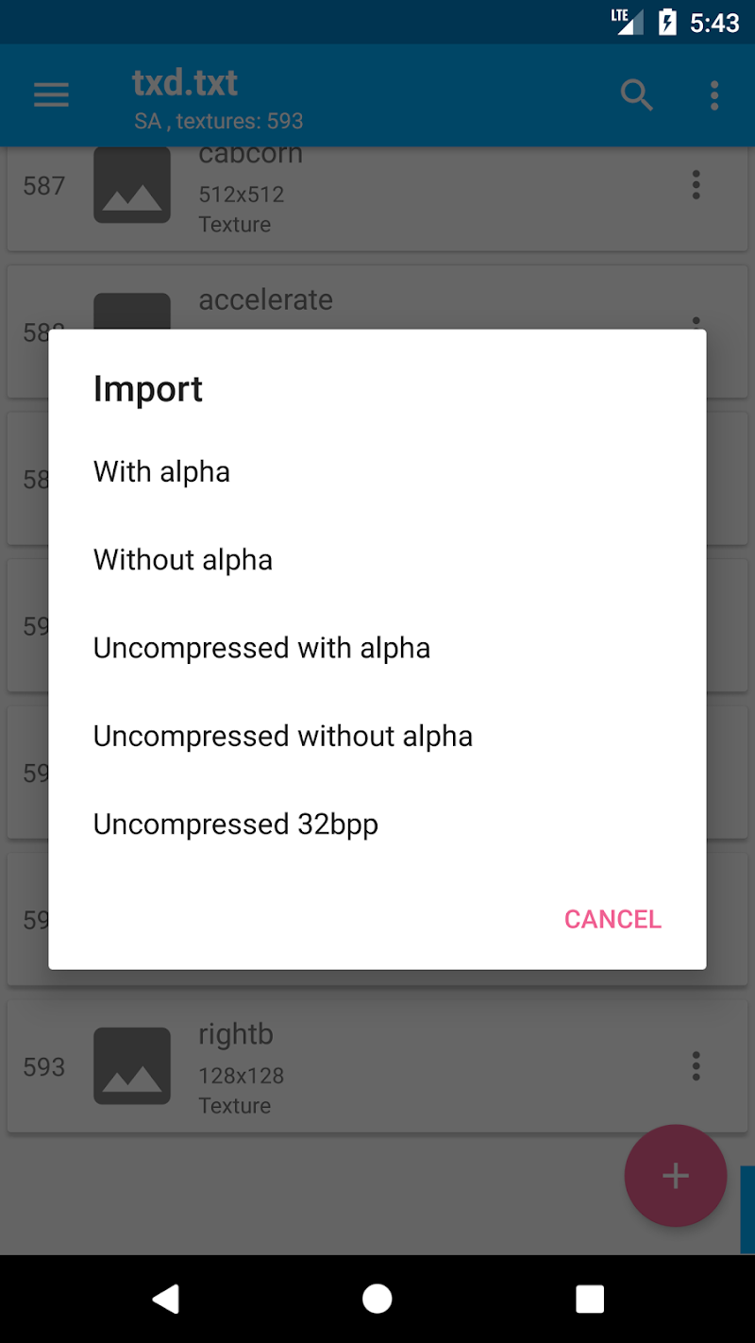This screenshot has width=755, height=1343.
Task: Open the hamburger navigation menu
Action: click(51, 94)
